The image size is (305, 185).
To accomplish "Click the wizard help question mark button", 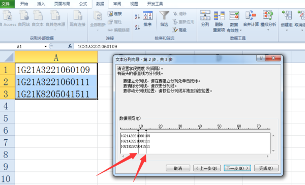I will (261, 58).
